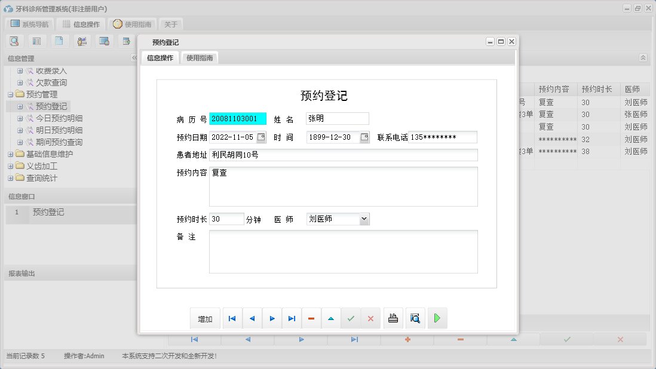Switch to the 使用指南 tab in the dialog
This screenshot has width=656, height=369.
200,58
